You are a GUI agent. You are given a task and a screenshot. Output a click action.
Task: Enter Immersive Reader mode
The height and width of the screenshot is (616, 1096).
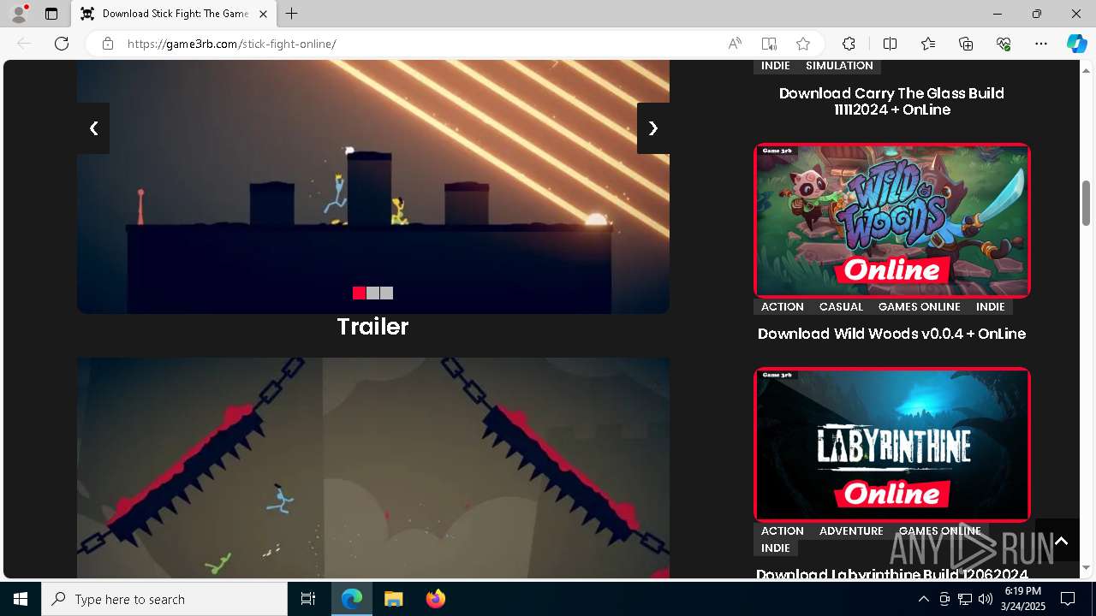click(x=769, y=44)
